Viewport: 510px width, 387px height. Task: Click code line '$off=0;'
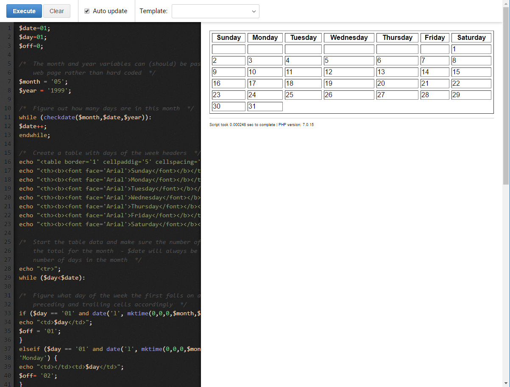point(31,46)
